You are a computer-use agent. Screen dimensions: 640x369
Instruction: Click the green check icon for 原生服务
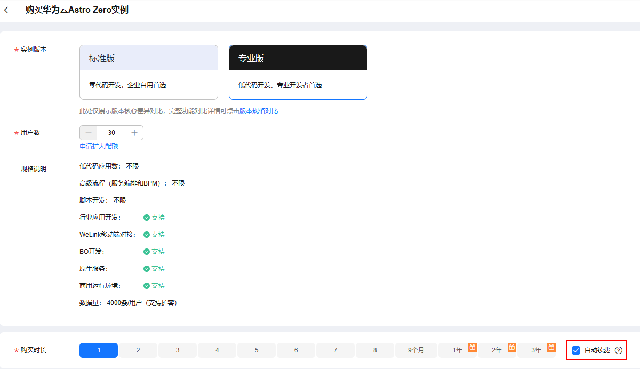tap(147, 269)
